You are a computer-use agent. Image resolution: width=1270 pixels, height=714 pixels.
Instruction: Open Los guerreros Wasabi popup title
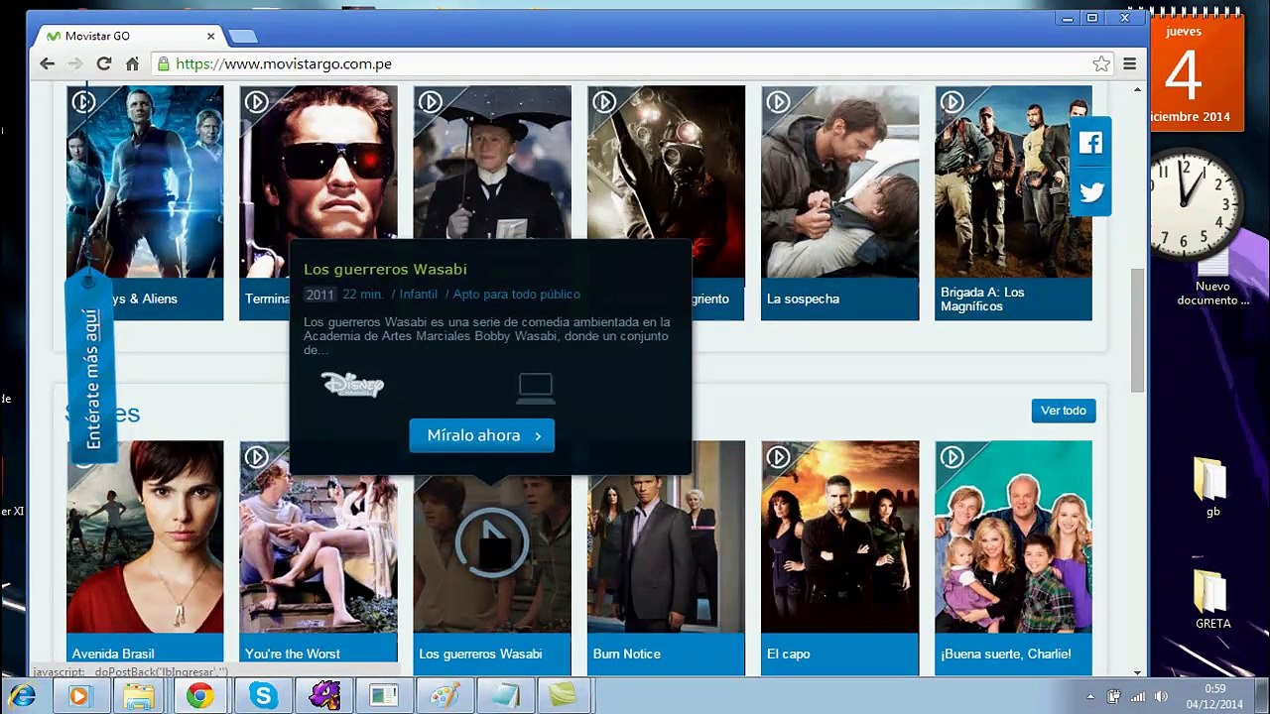click(x=385, y=269)
